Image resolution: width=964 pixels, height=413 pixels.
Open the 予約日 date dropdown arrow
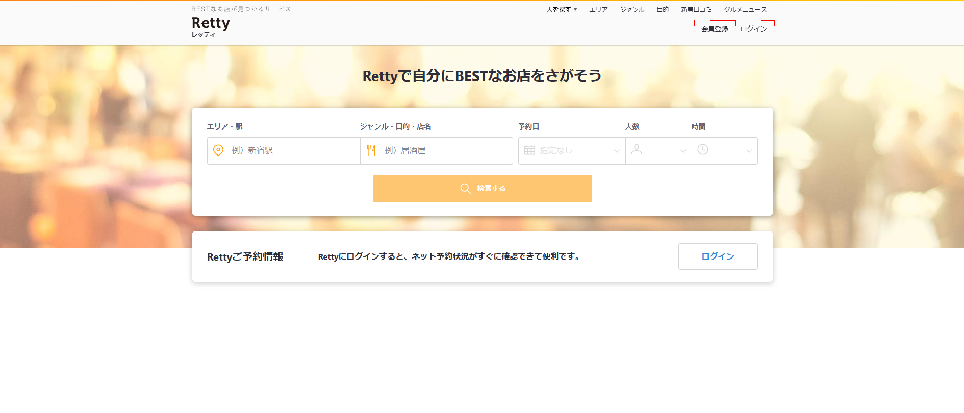[x=617, y=151]
